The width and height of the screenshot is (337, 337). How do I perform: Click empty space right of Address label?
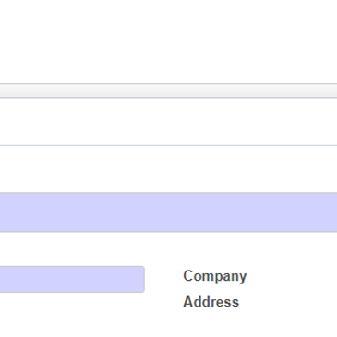pos(288,302)
